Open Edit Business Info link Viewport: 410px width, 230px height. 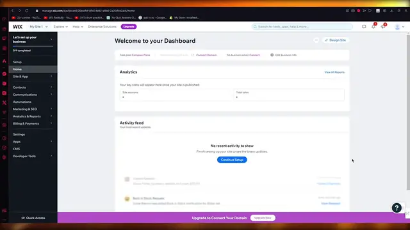point(286,55)
